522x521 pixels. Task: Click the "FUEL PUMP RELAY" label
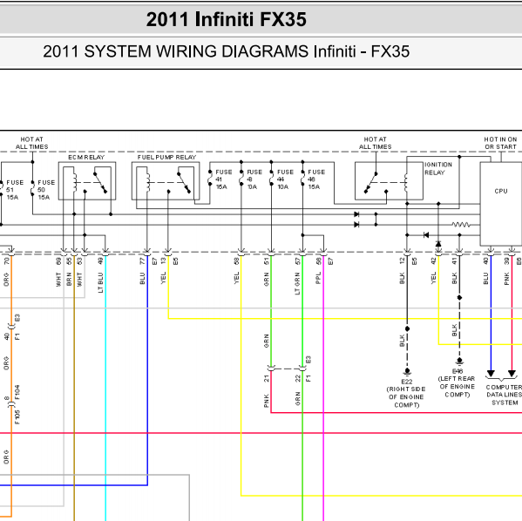coord(166,157)
